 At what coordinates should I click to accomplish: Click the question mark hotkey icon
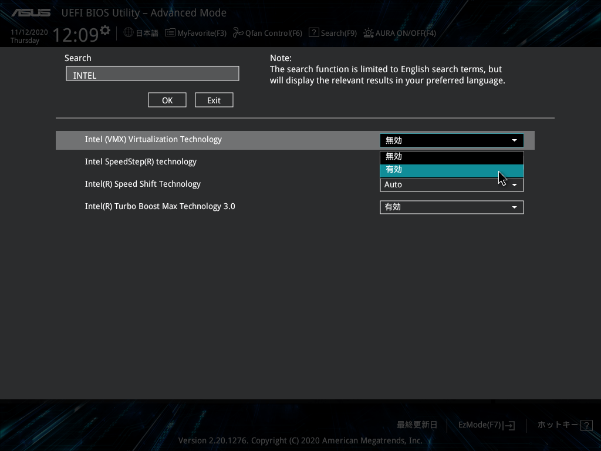pyautogui.click(x=586, y=425)
